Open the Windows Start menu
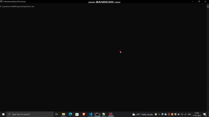Viewport: 209px width, 117px height. 3,114
